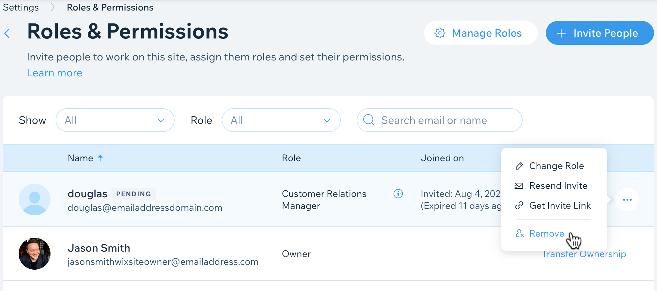Click the back arrow beside Roles & Permissions

[7, 33]
